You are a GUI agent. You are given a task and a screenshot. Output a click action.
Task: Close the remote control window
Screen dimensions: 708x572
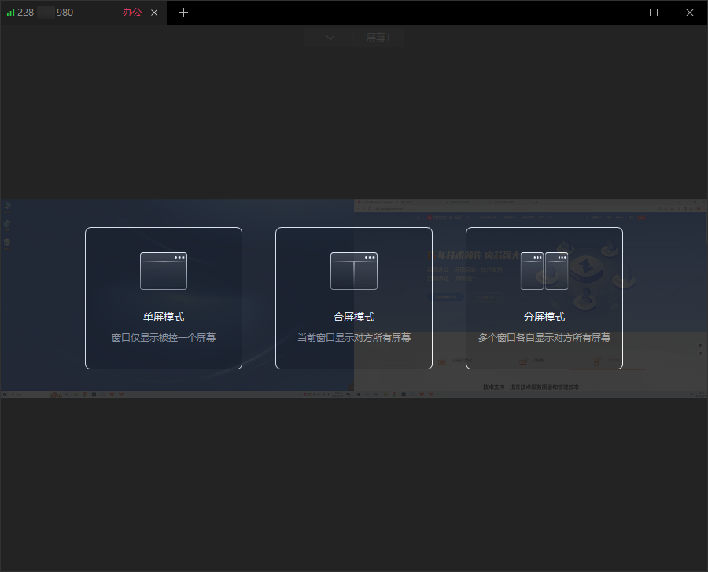click(690, 13)
